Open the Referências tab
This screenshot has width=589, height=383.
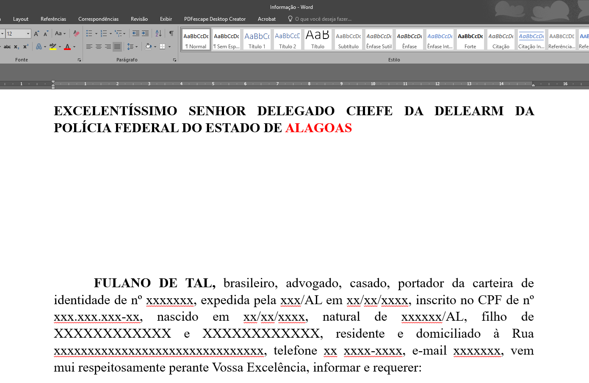53,19
